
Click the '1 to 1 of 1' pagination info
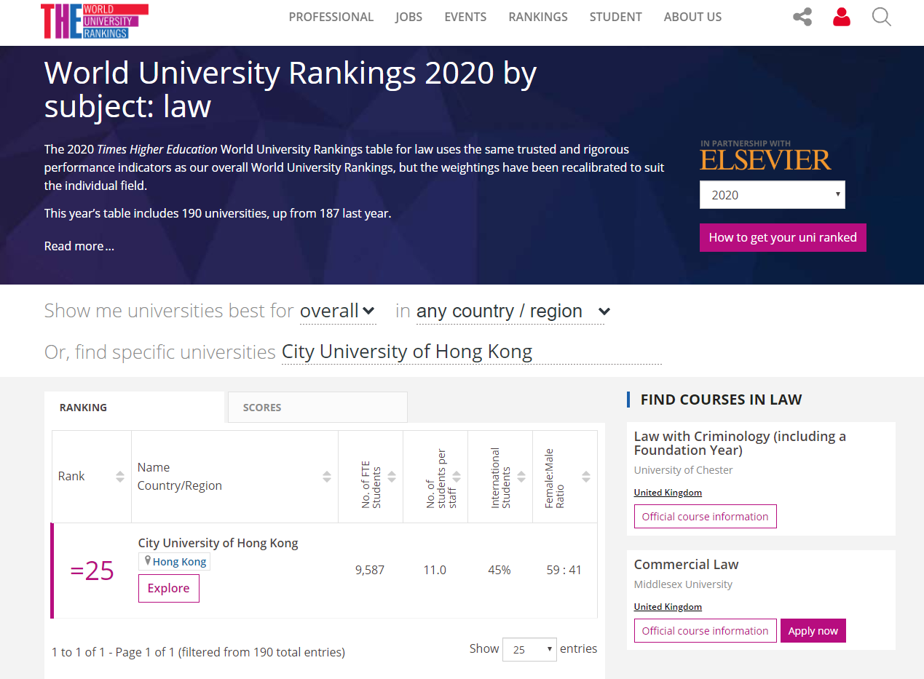198,652
